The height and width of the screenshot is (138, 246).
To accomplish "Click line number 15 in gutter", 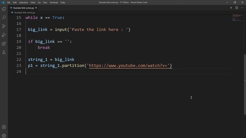I will pos(19,18).
